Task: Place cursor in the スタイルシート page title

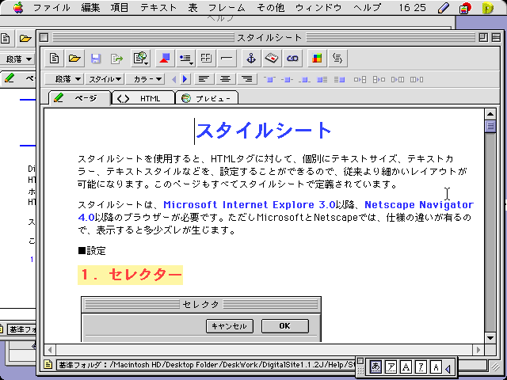Action: point(264,130)
